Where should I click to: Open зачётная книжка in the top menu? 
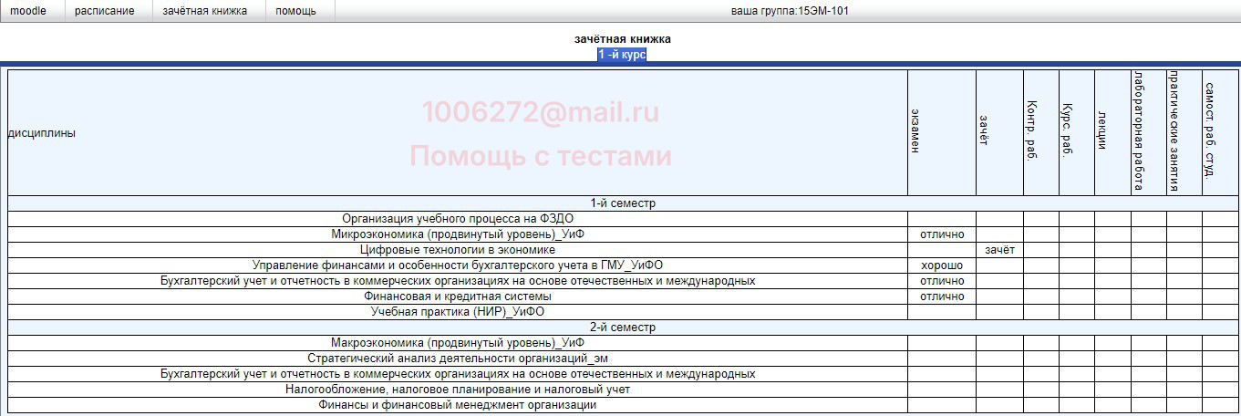pos(204,11)
